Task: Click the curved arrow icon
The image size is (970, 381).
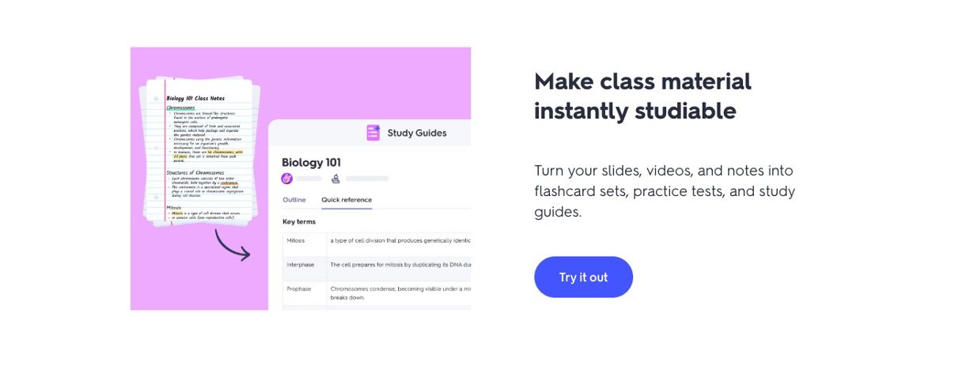Action: [232, 245]
